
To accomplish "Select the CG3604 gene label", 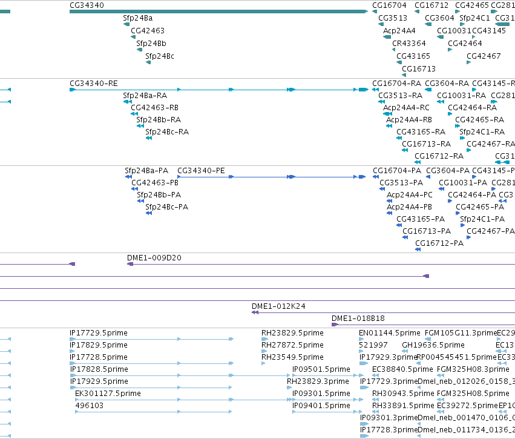I will tap(439, 18).
